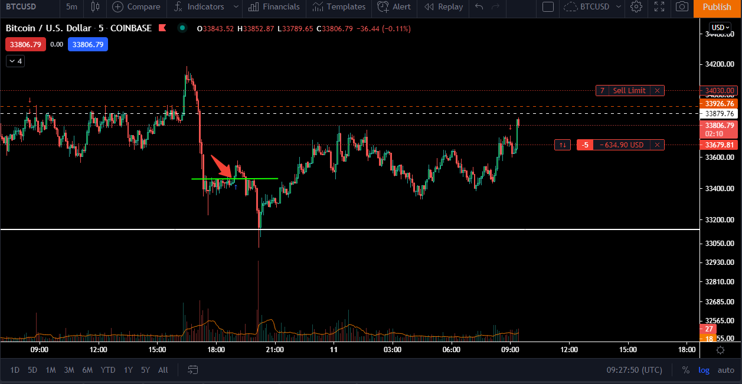Click the Sell Limit quantity 7
This screenshot has height=384, width=742.
[x=602, y=90]
